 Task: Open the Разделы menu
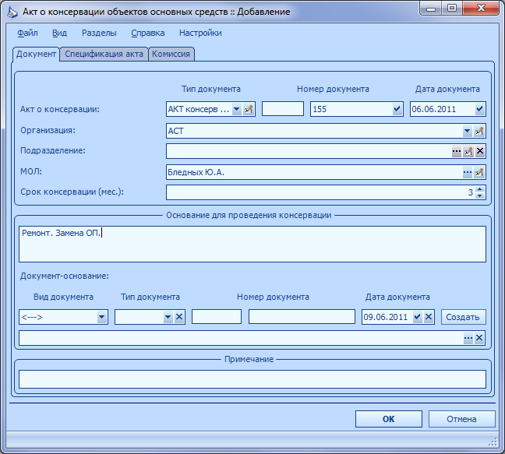pyautogui.click(x=99, y=33)
